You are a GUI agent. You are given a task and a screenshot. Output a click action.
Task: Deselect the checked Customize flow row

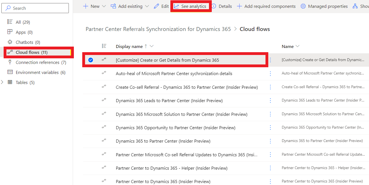91,60
